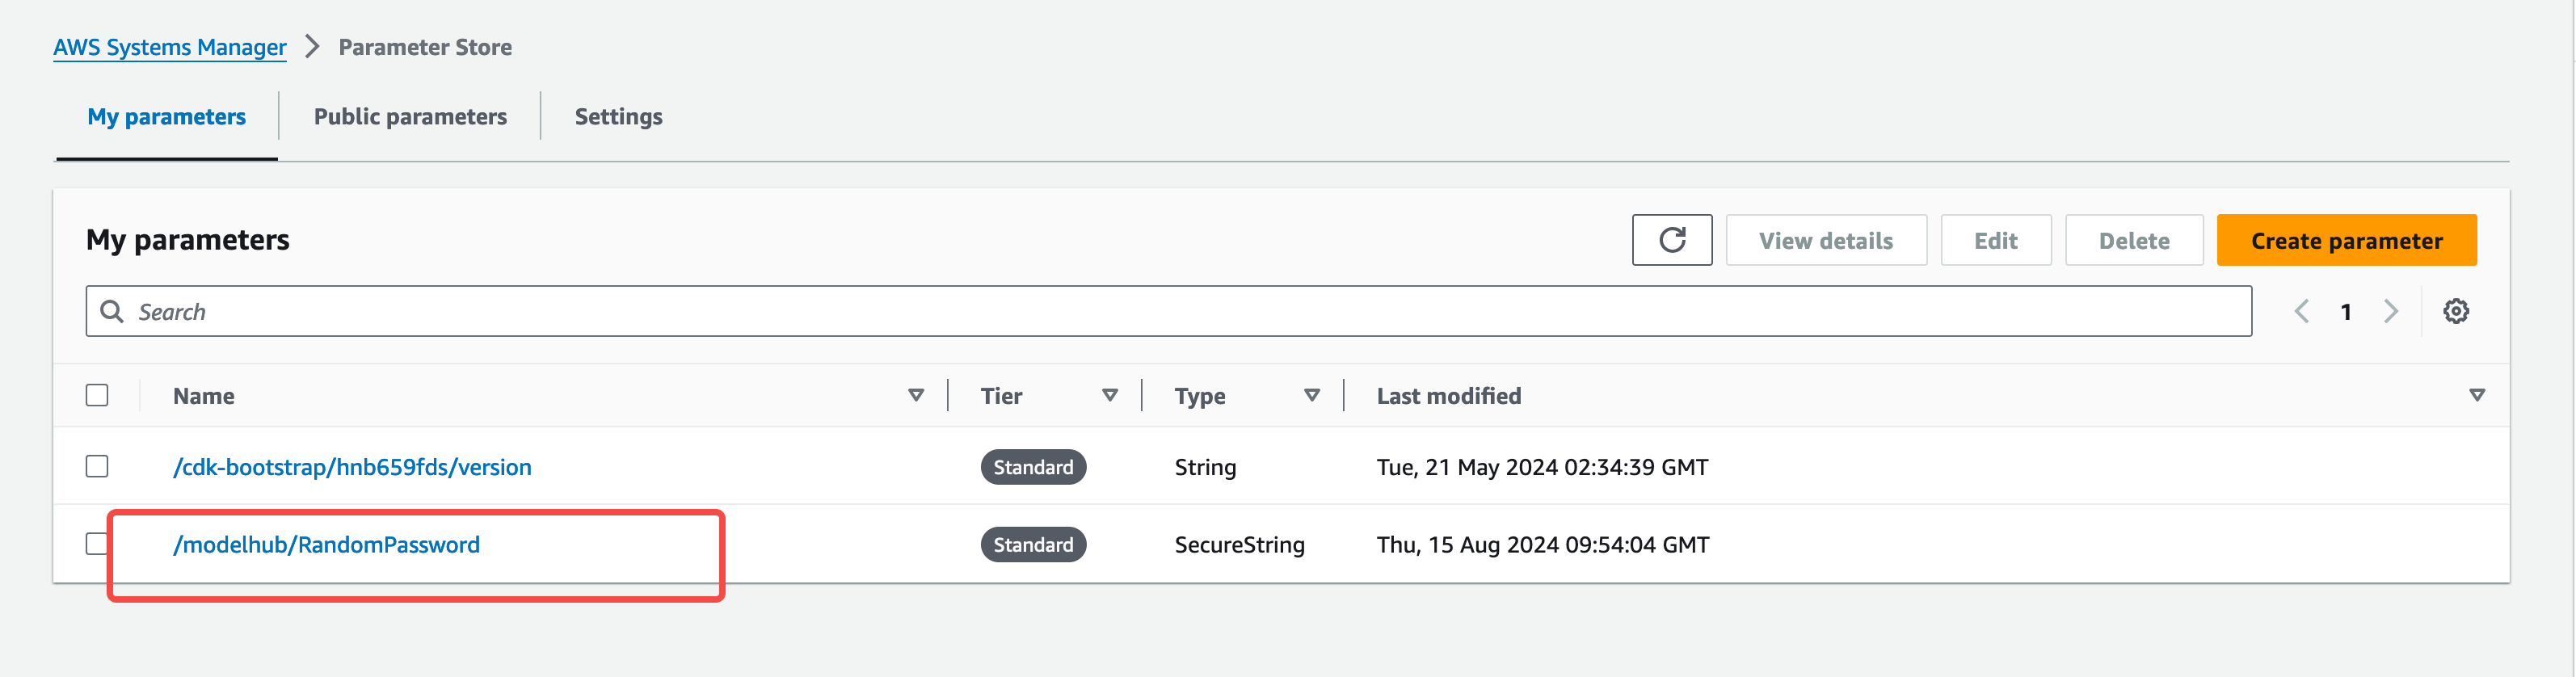This screenshot has width=2576, height=677.
Task: Switch to My parameters tab
Action: pyautogui.click(x=166, y=117)
